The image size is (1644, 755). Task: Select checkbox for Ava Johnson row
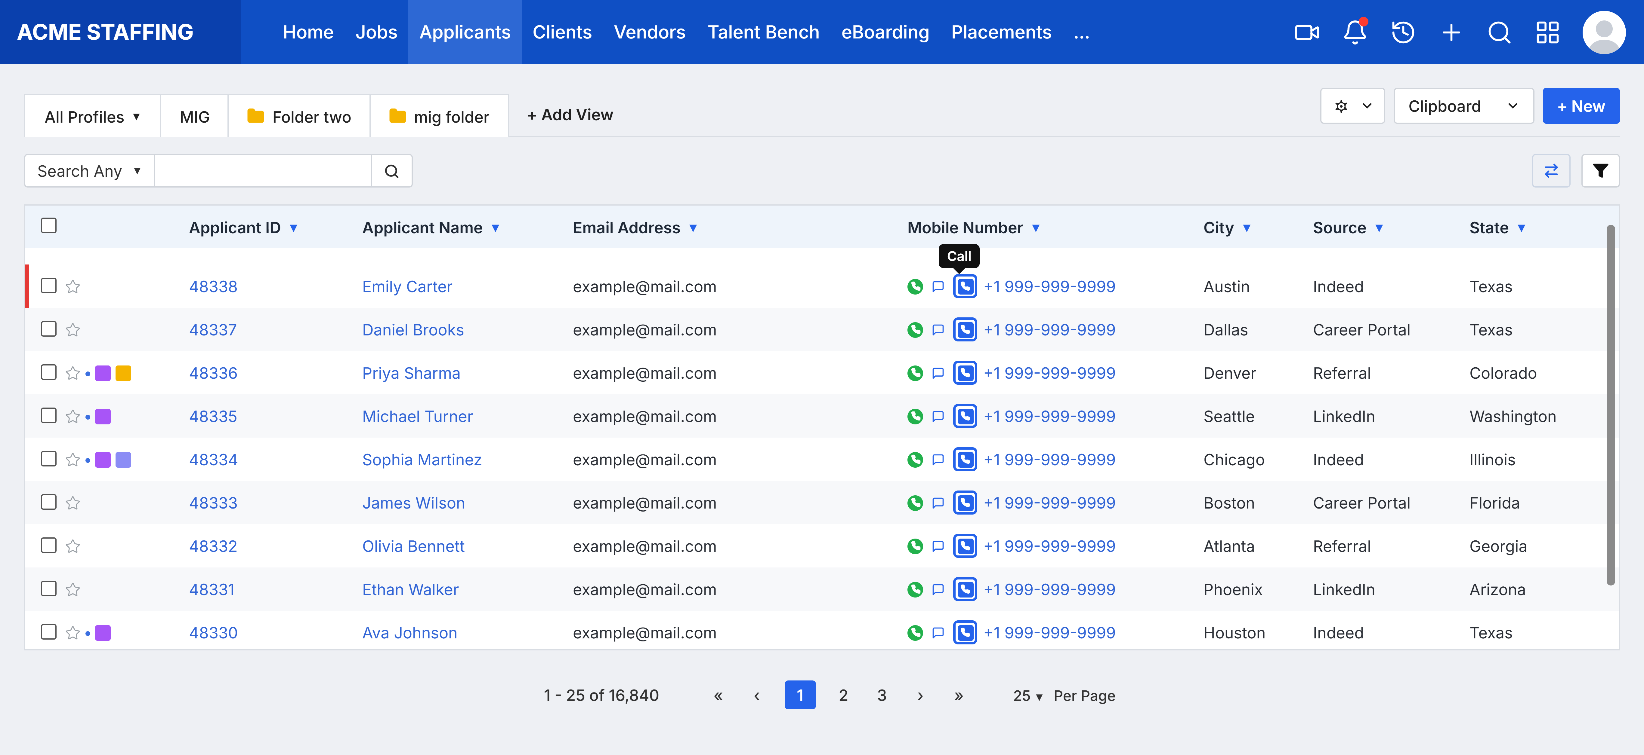(48, 632)
